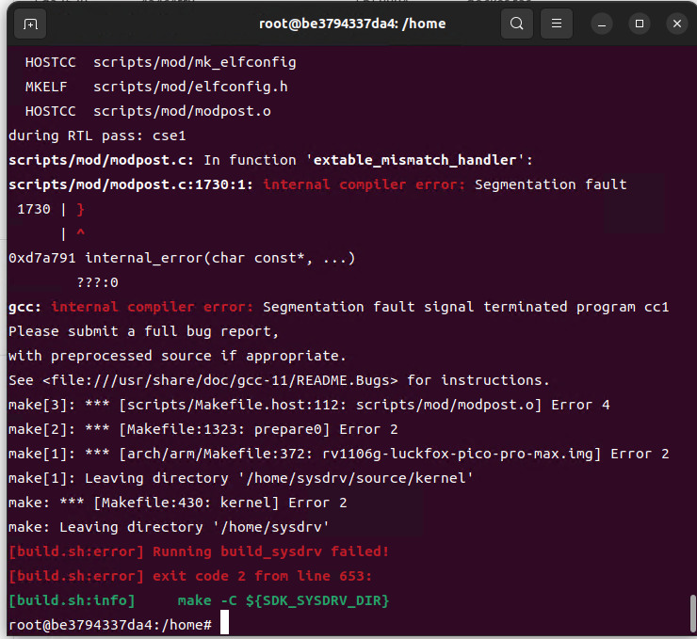Minimize the terminal window

coord(602,24)
